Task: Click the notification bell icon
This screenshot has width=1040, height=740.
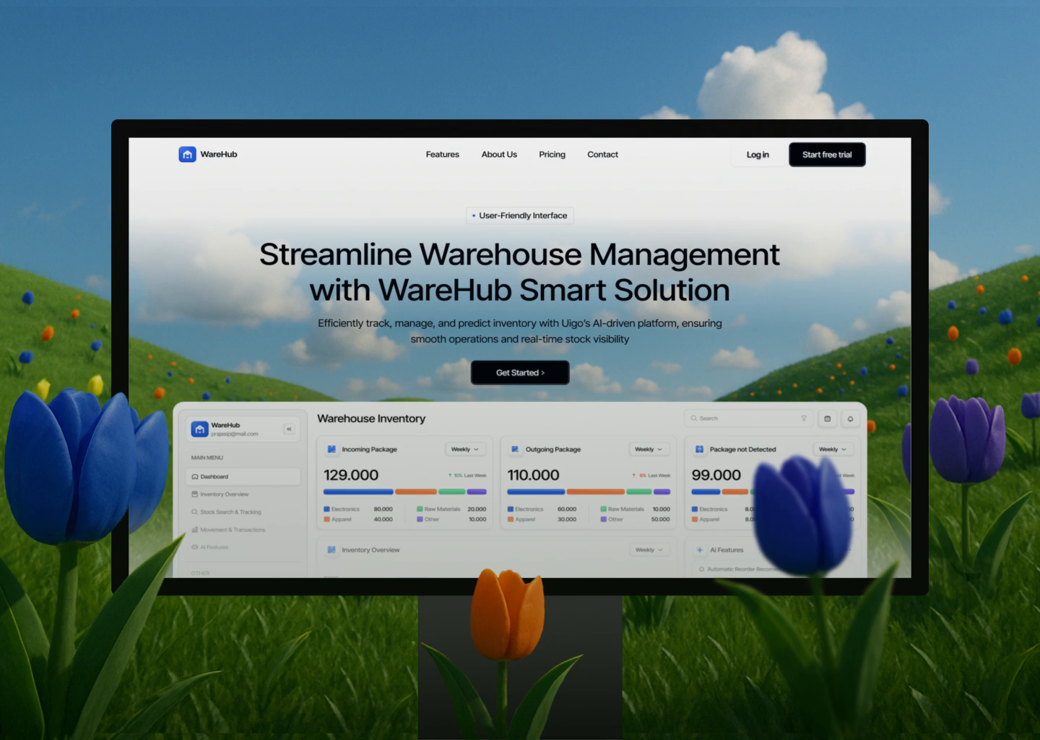Action: (x=850, y=418)
